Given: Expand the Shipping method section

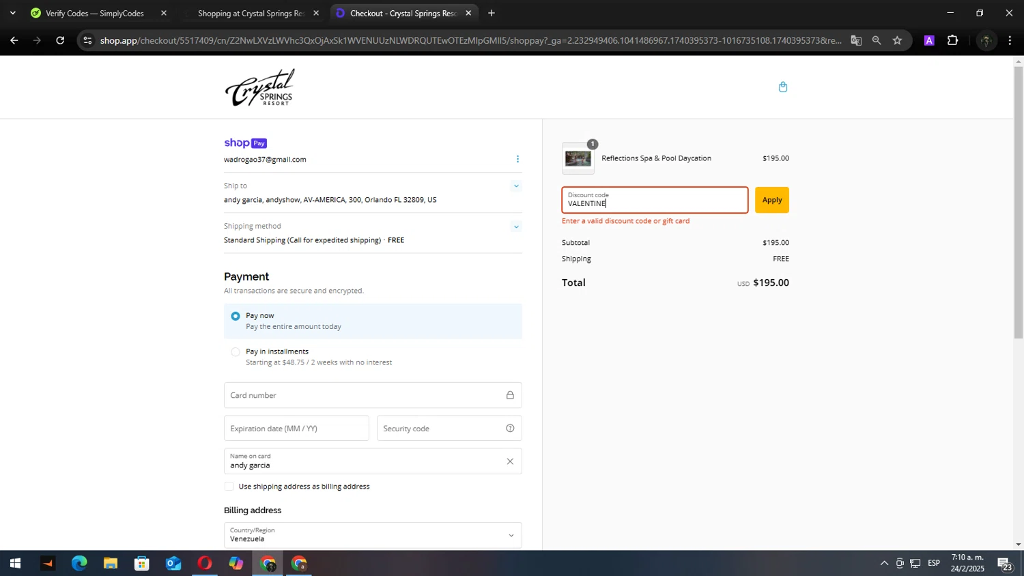Looking at the screenshot, I should (516, 227).
